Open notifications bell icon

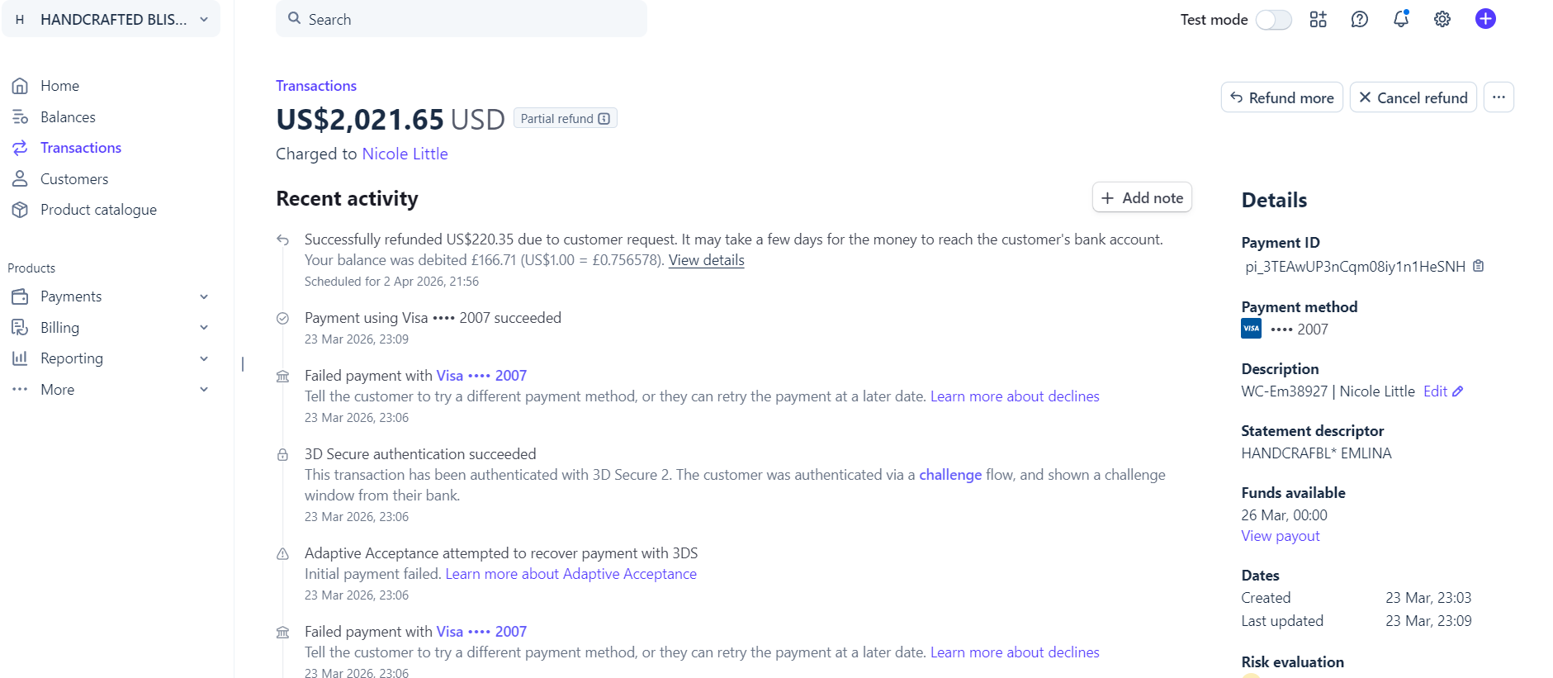1401,19
